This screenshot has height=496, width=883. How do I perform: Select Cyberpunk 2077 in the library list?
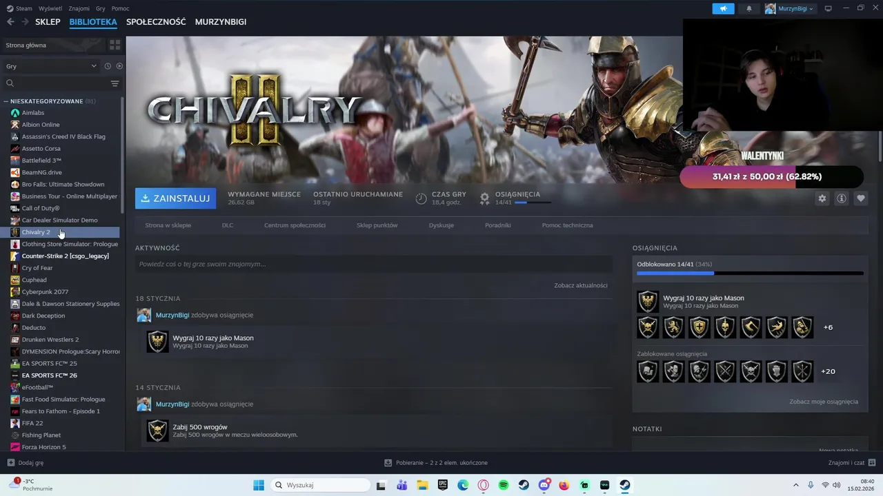pos(45,292)
